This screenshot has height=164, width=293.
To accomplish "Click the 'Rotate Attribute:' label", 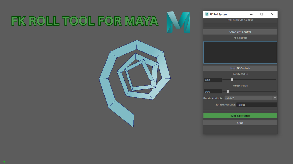I will tap(213, 98).
